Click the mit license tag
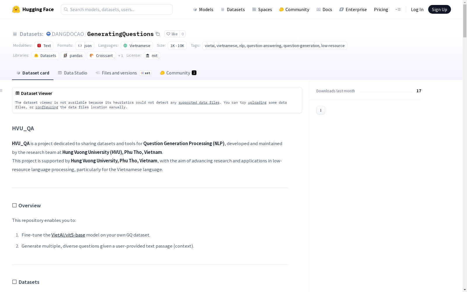The image size is (467, 292). tap(152, 55)
